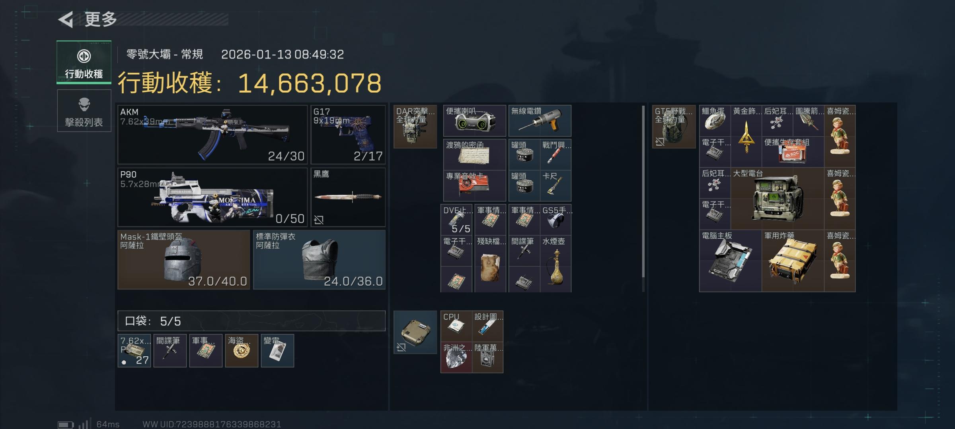Click the 黑鷹 knife item
955x429 pixels.
pyautogui.click(x=348, y=197)
